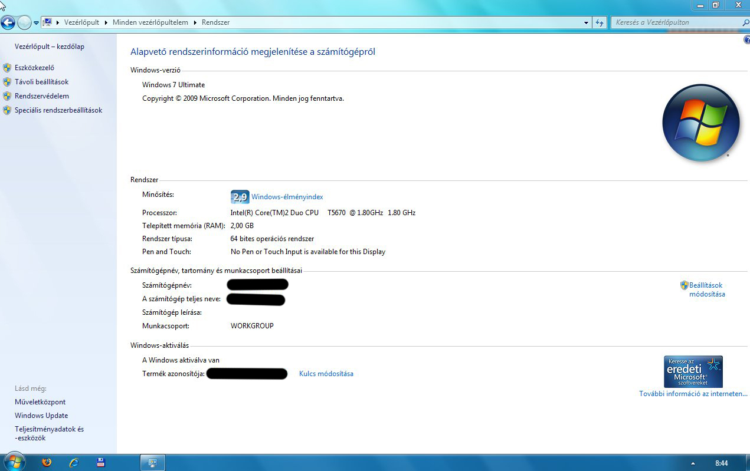Click the active System window taskbar button

153,463
